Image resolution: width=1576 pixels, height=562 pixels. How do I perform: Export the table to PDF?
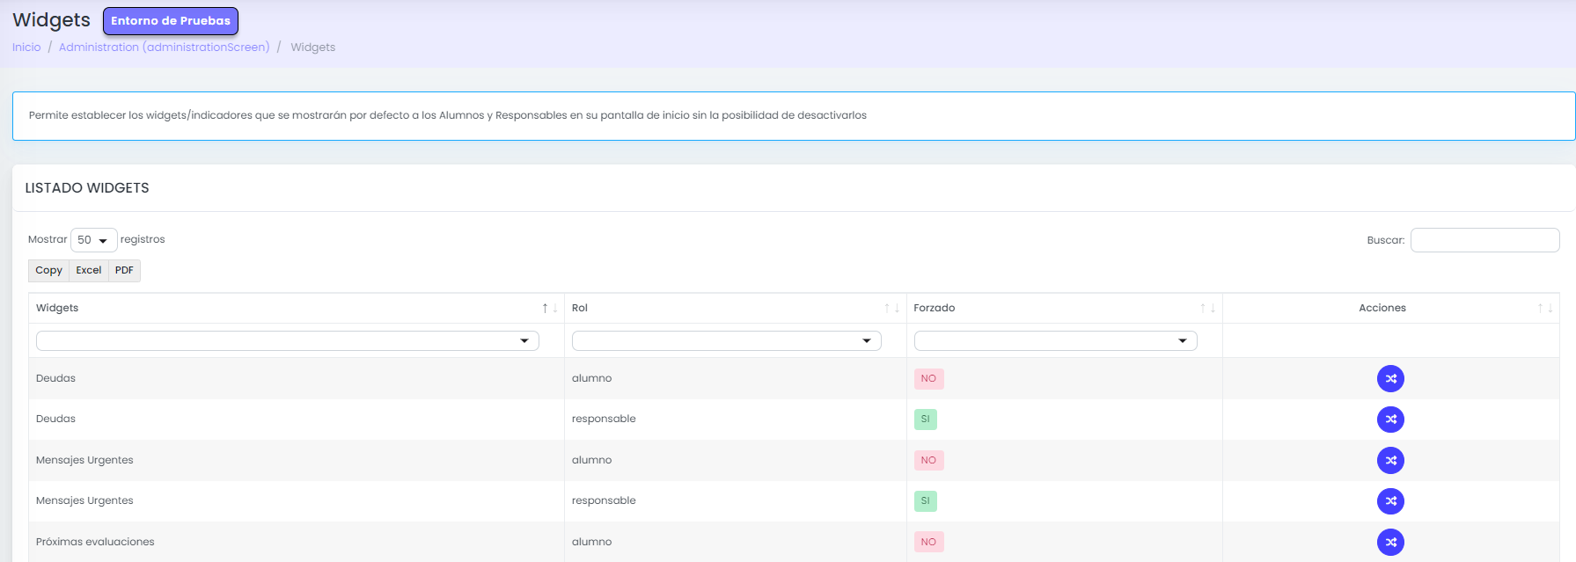click(x=124, y=271)
